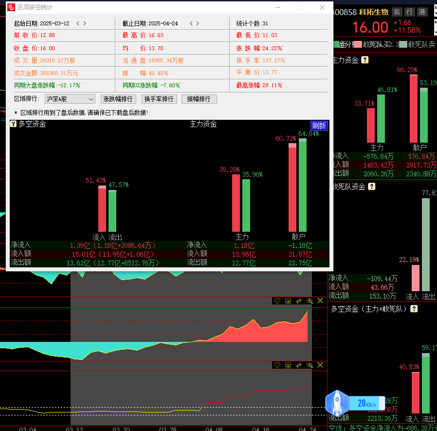Click heart favorite icon on upper indicator toolbar

click(277, 300)
